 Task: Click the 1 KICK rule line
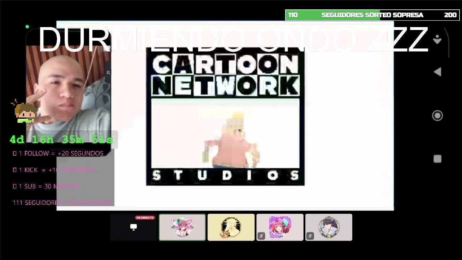point(53,170)
